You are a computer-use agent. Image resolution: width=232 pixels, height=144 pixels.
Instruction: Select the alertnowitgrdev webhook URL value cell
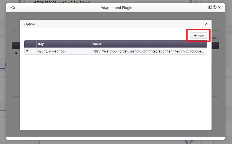point(149,51)
